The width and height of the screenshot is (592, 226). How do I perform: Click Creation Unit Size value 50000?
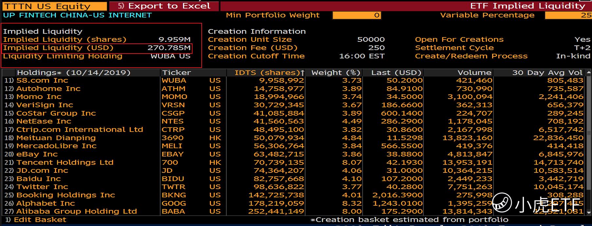point(371,40)
